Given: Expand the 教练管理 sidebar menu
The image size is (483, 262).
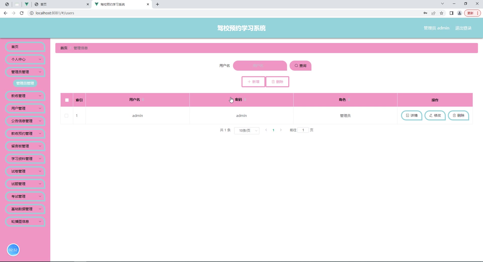Looking at the screenshot, I should pyautogui.click(x=25, y=96).
